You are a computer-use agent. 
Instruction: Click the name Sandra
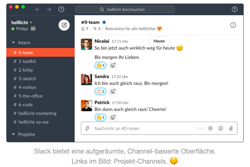pos(102,76)
